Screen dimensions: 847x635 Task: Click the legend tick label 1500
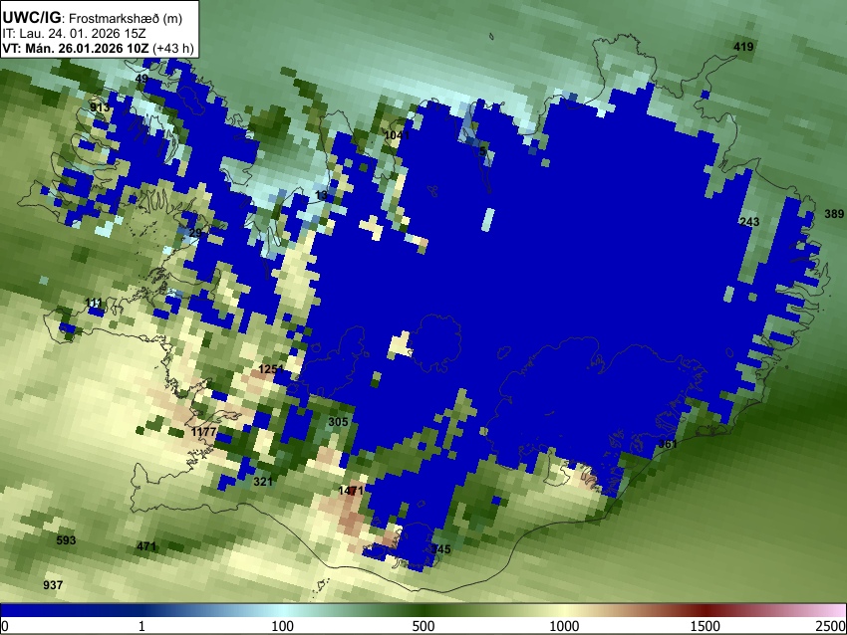[706, 626]
